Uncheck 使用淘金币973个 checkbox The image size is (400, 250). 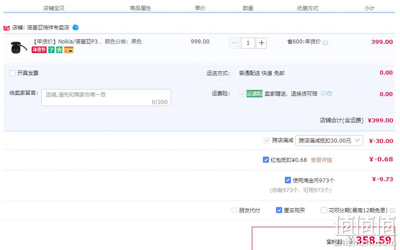click(288, 180)
